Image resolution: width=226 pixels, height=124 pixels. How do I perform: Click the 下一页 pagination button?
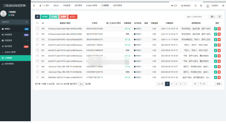coord(202,84)
